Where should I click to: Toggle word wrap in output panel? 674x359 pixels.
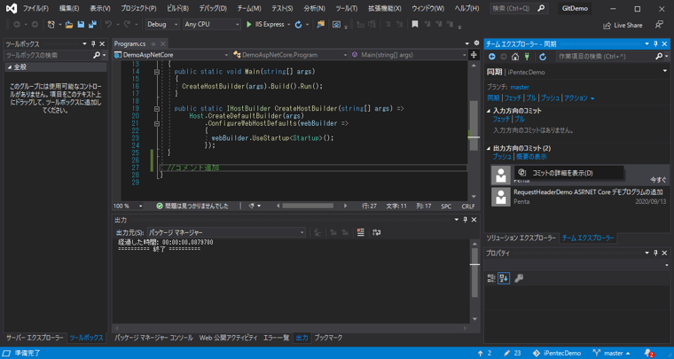pyautogui.click(x=376, y=232)
